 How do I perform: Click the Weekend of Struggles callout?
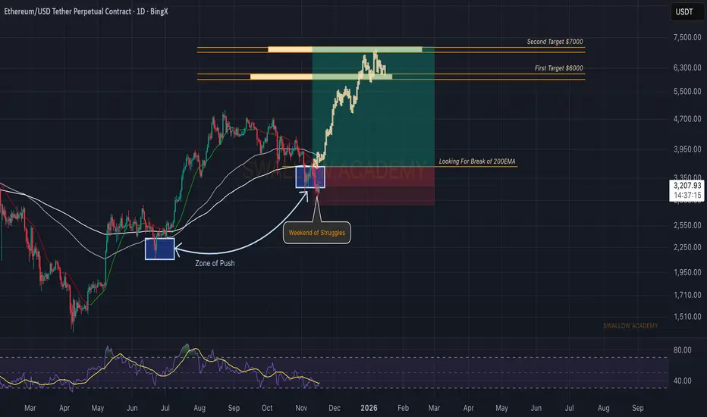point(316,233)
